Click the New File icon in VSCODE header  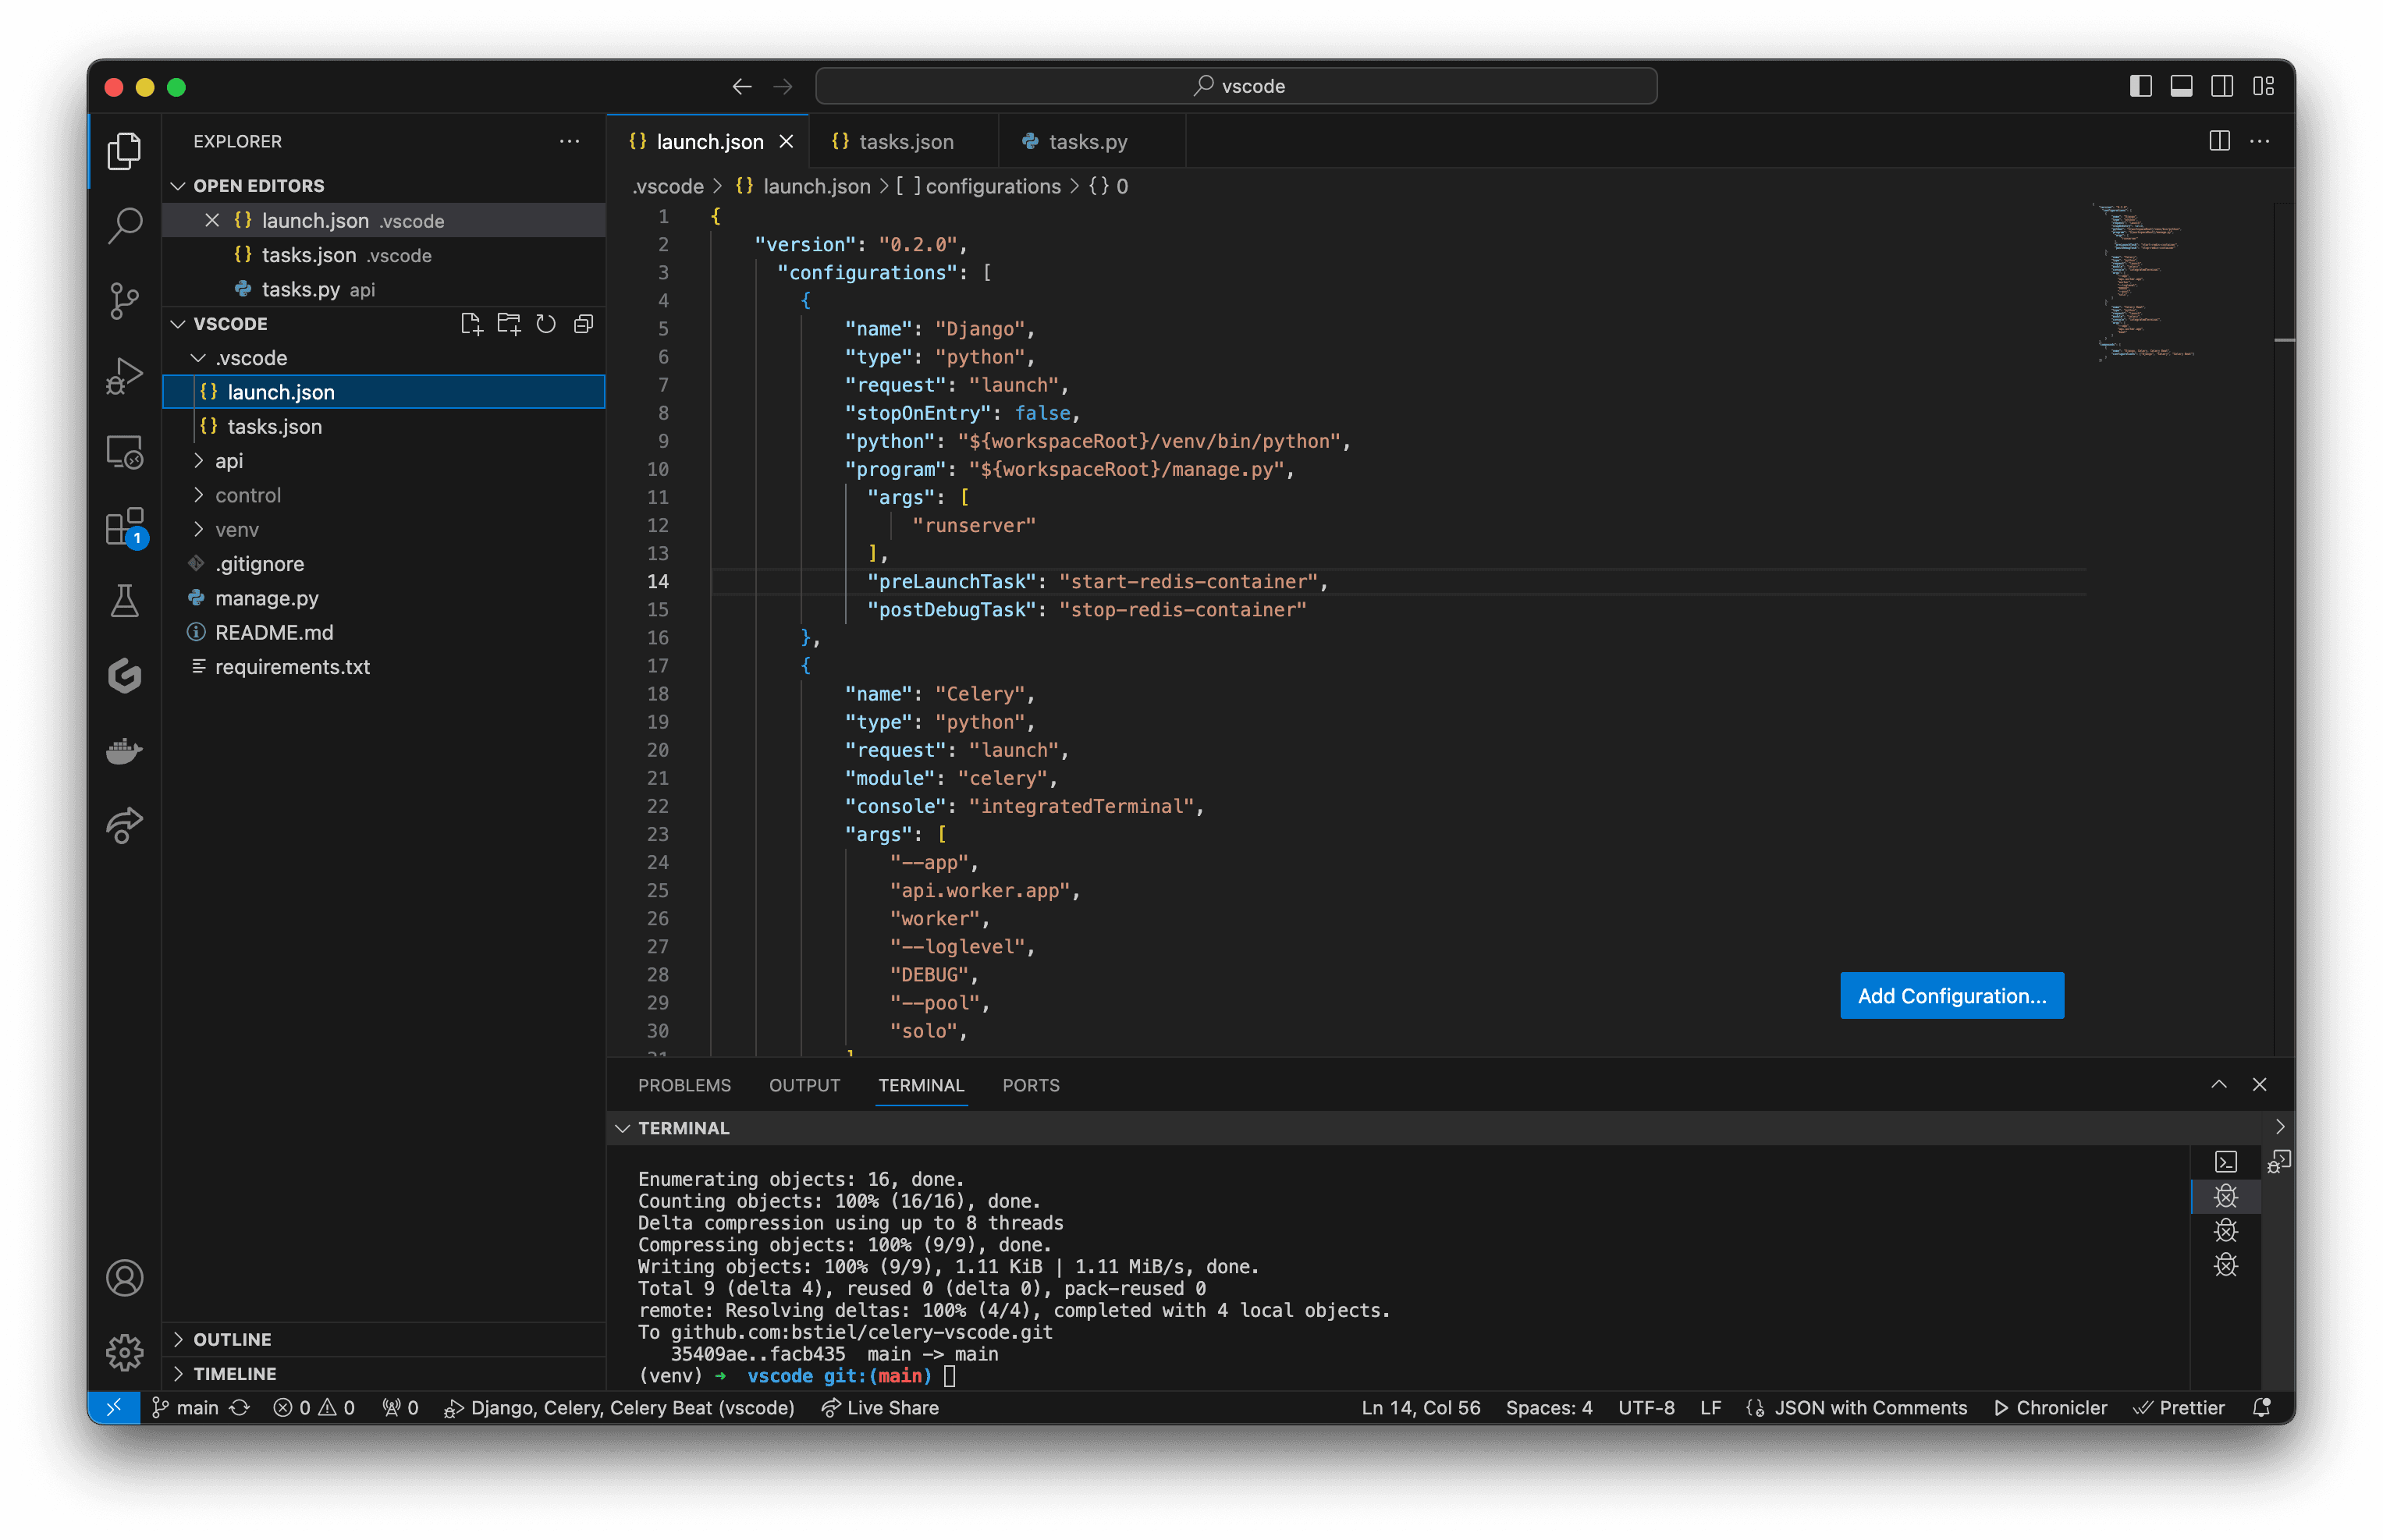pos(471,323)
